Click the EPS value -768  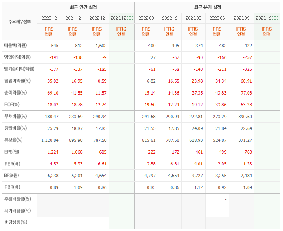click(x=247, y=152)
